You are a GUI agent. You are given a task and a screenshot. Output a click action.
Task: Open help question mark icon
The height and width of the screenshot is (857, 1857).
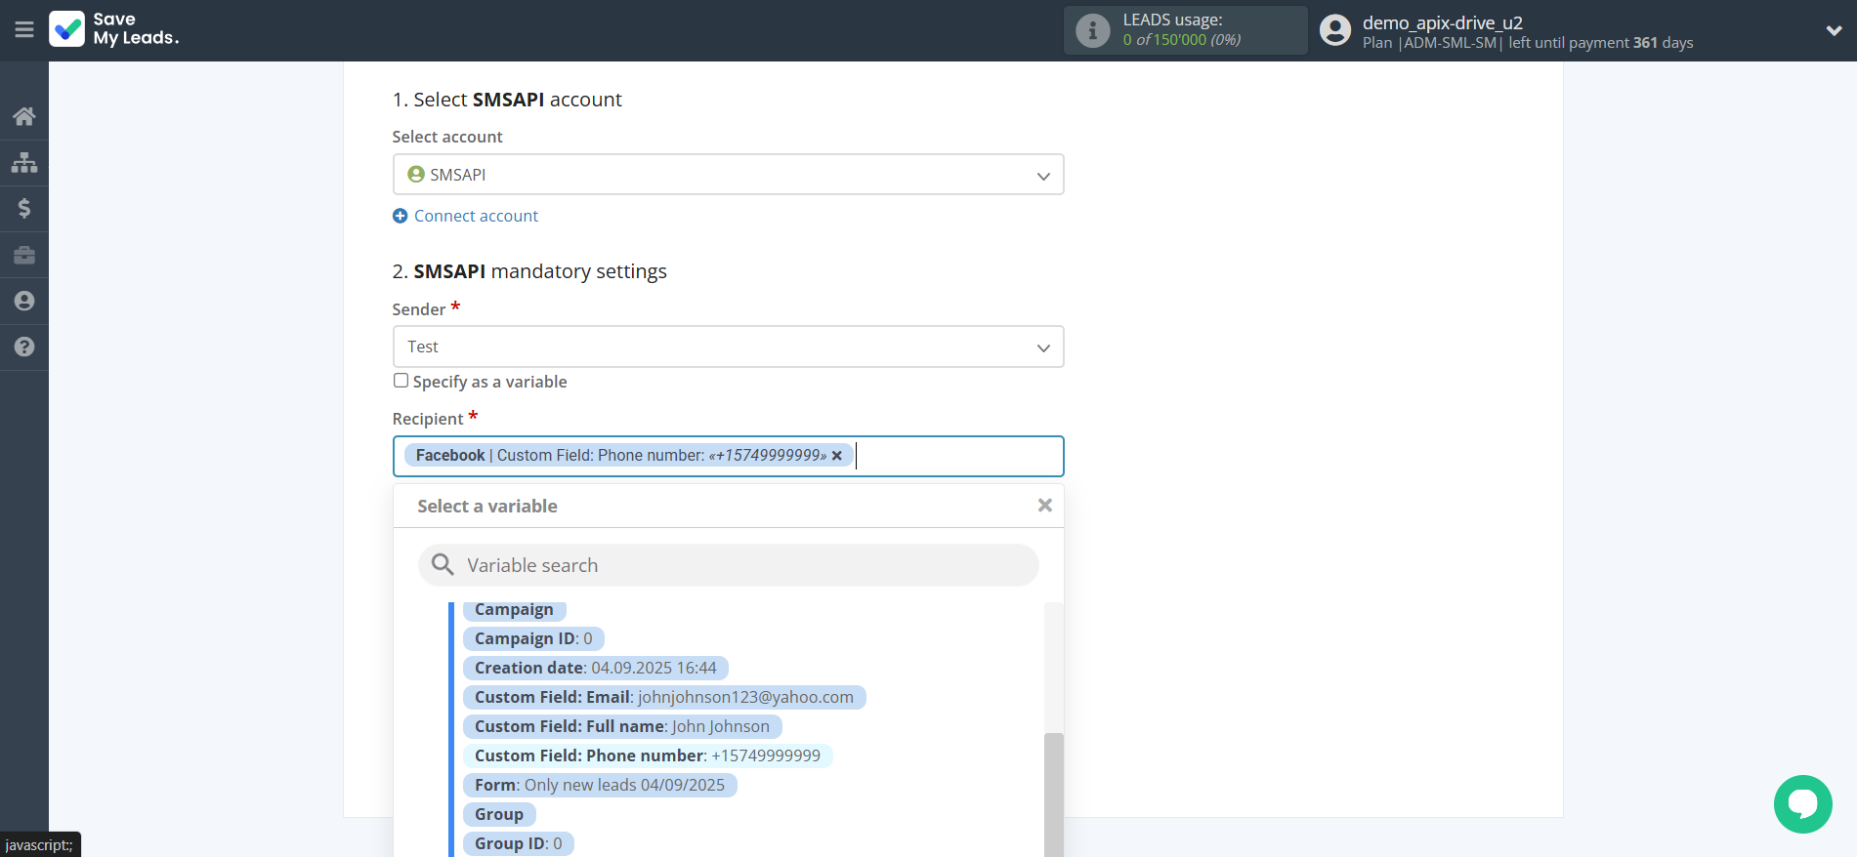[24, 347]
